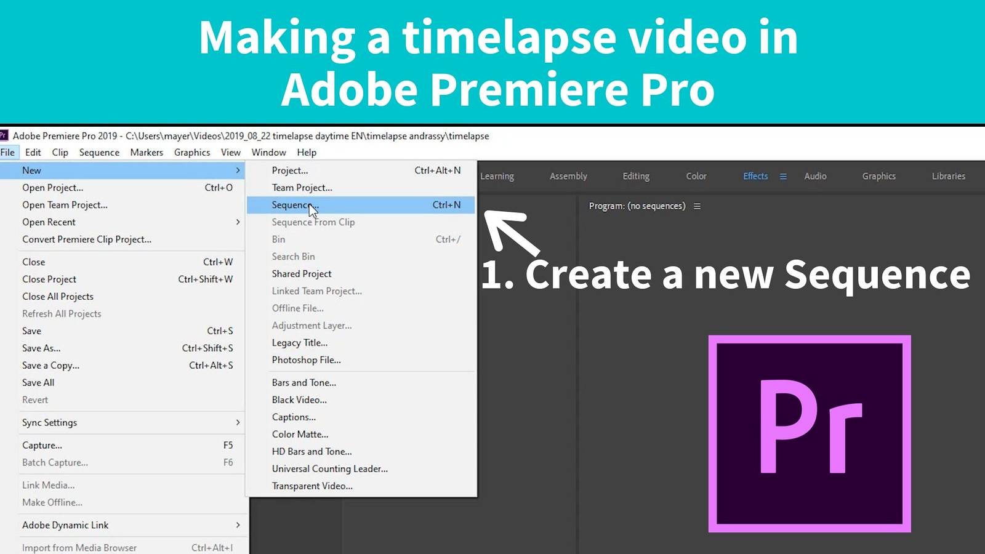Screen dimensions: 985x554
Task: Select the Effects workspace tab
Action: click(755, 176)
